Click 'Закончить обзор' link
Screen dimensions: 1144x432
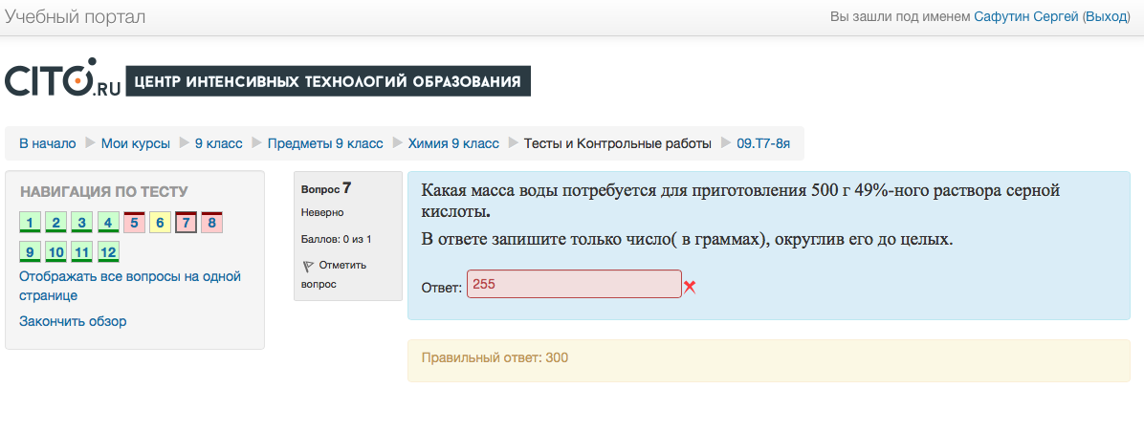(73, 320)
